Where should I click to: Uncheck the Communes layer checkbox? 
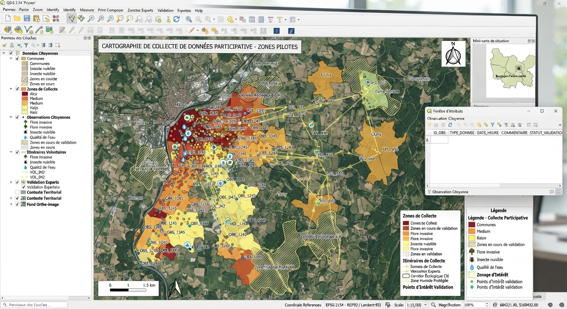17,59
